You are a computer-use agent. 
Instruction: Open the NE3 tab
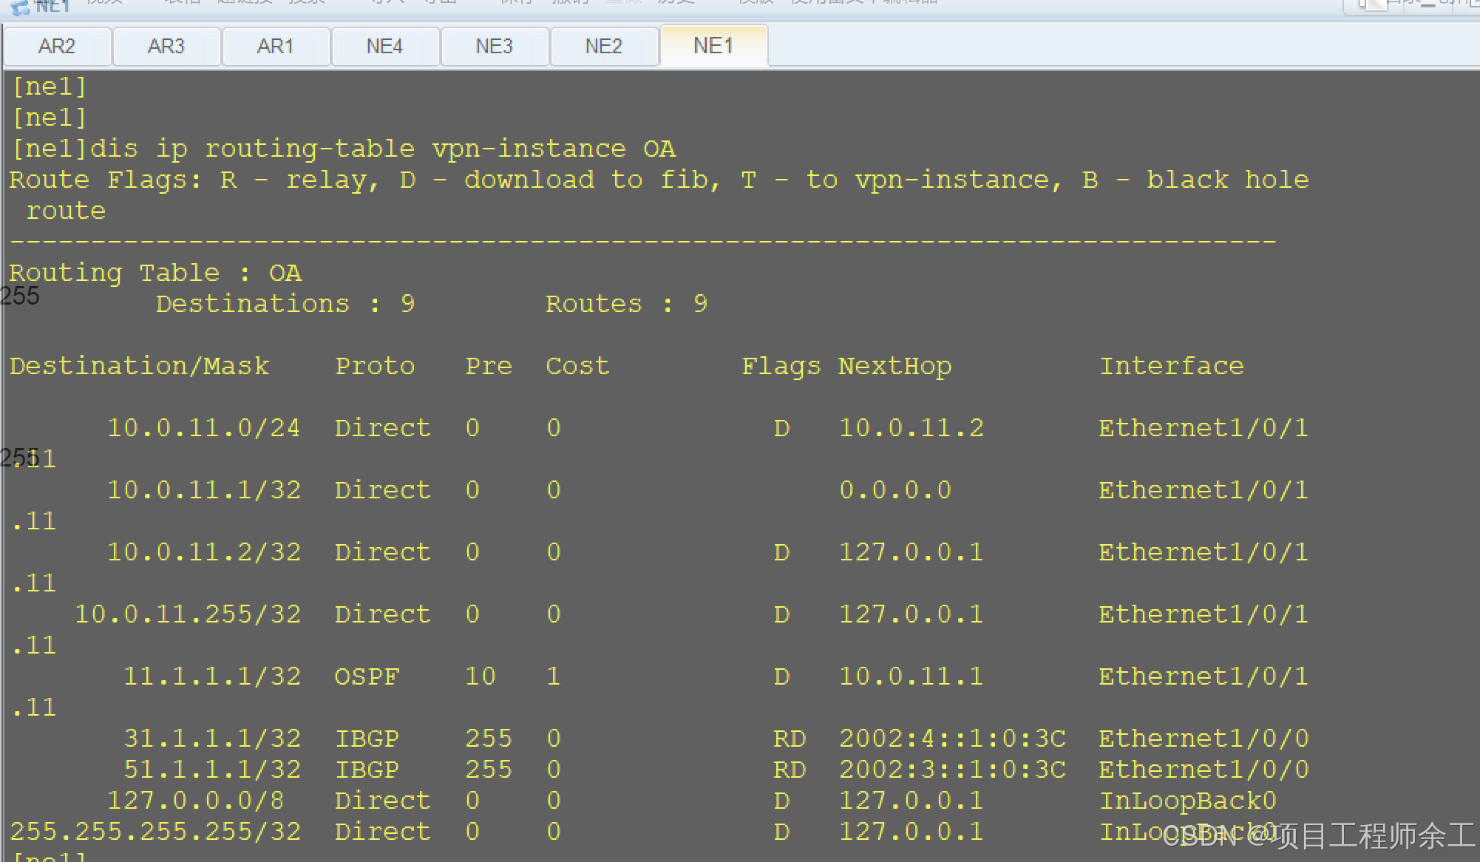494,47
